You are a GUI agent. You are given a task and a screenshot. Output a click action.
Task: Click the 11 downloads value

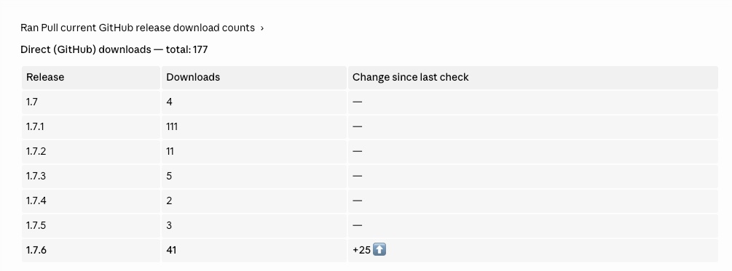tap(170, 151)
